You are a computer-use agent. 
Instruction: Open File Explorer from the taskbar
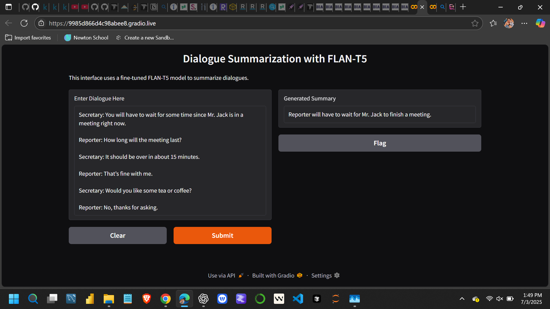pyautogui.click(x=109, y=299)
